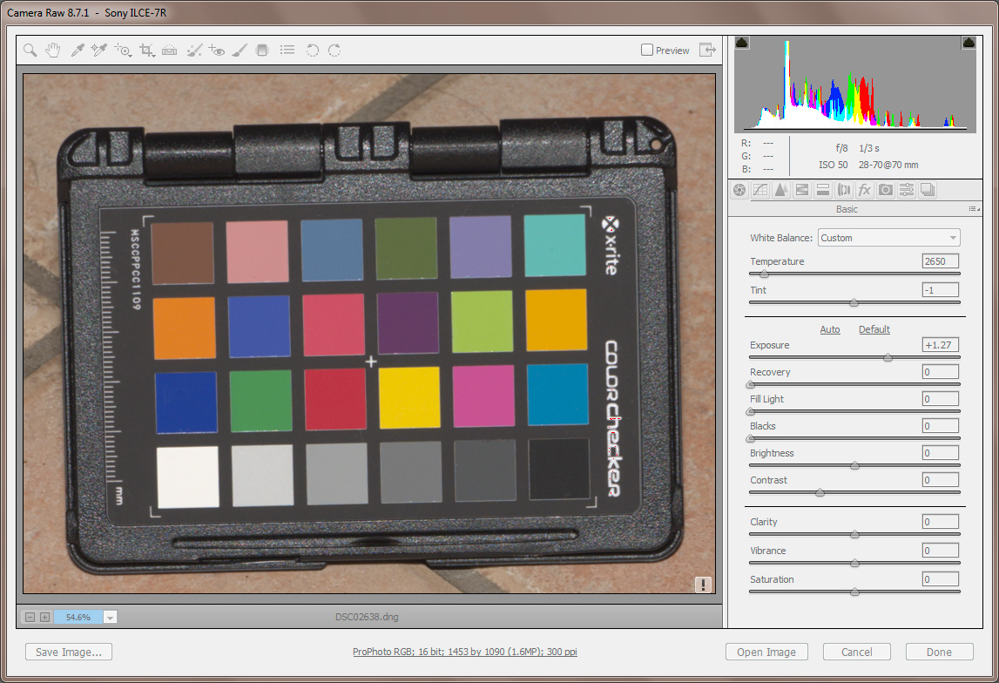Open the Camera Calibration tab
Screen dimensions: 999x683
886,190
